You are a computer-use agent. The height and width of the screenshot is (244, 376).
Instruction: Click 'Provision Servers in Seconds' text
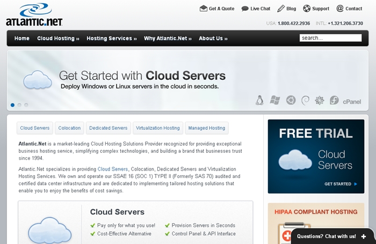(x=204, y=225)
